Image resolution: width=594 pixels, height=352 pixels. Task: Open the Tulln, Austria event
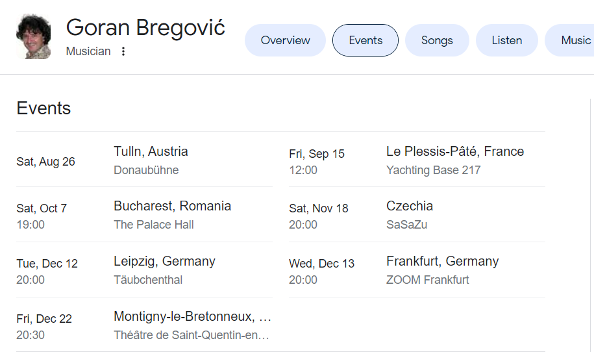(x=144, y=160)
